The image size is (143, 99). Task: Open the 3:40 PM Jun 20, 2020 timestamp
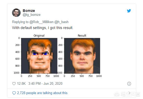point(45,83)
